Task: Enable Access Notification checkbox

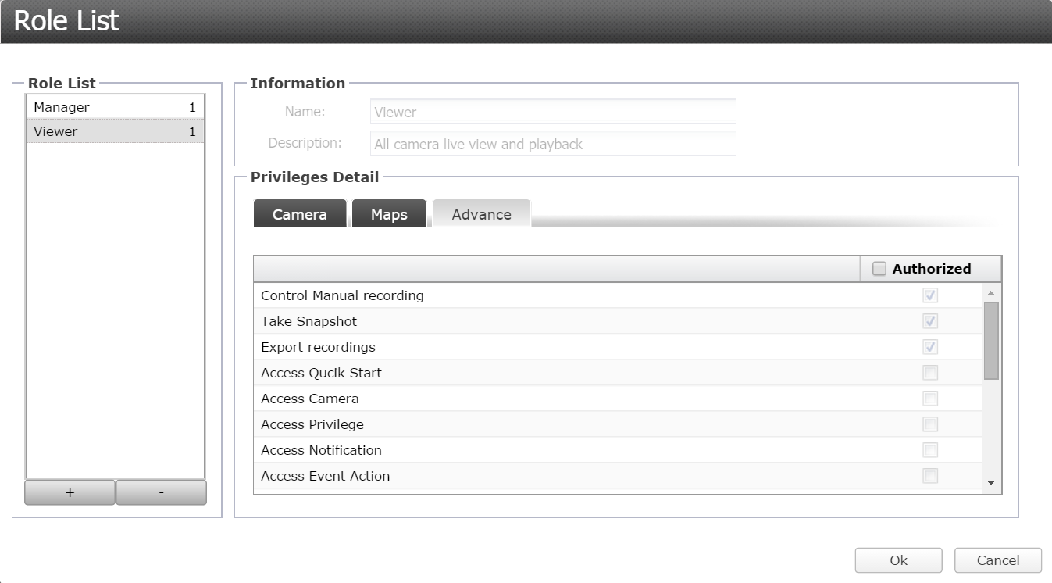Action: (x=930, y=450)
